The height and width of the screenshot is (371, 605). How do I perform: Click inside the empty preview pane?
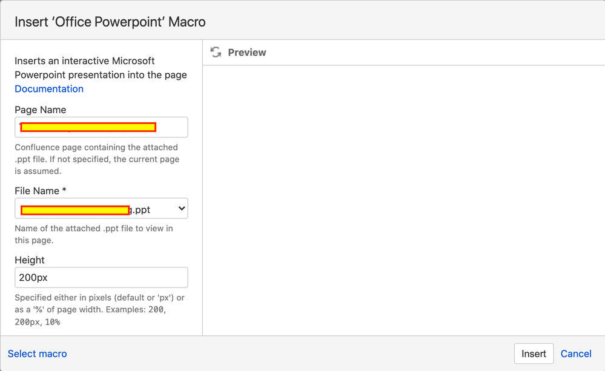coord(403,200)
